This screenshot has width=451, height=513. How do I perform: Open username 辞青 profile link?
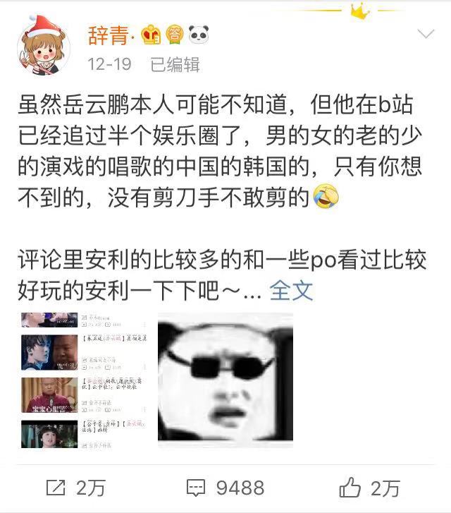click(x=109, y=35)
